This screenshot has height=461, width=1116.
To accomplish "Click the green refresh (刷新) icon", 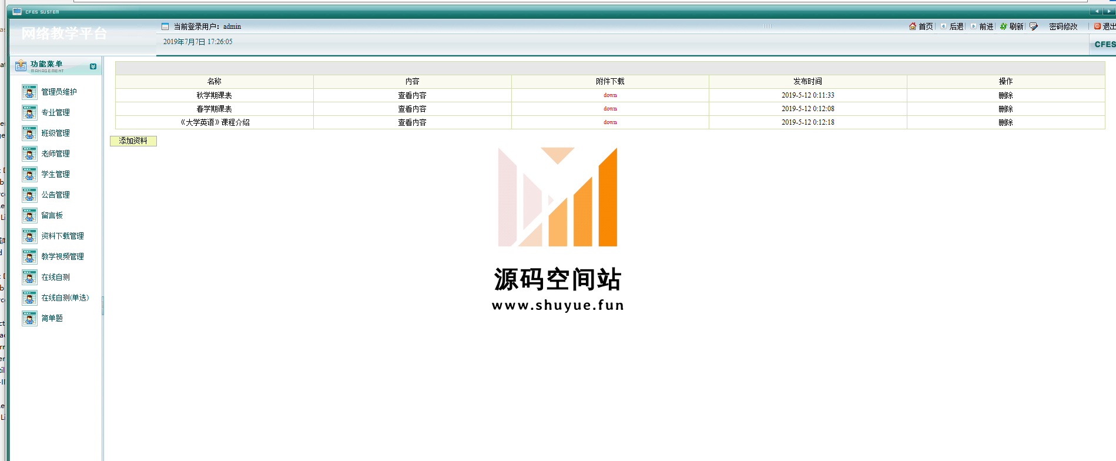I will pyautogui.click(x=1004, y=26).
